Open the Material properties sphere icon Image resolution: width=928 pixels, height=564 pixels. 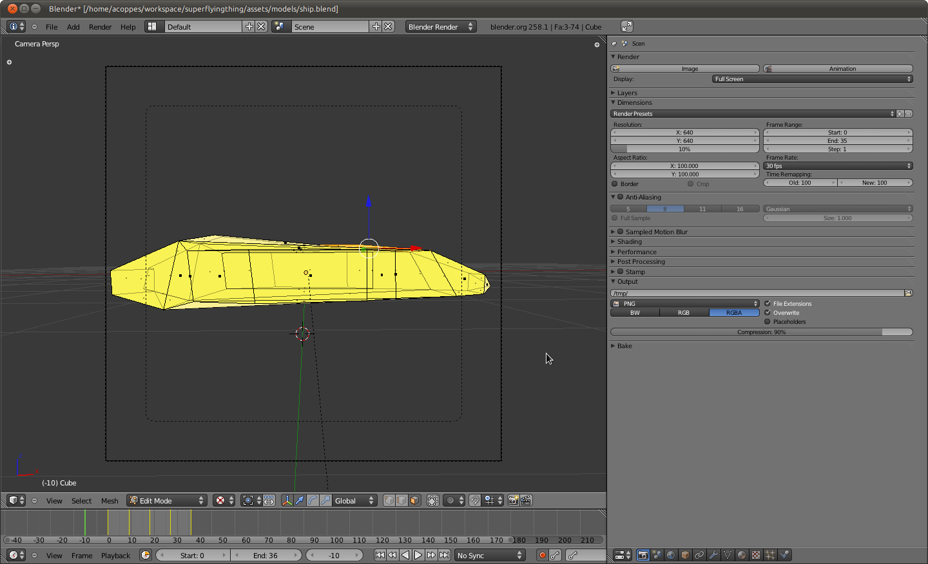(x=742, y=555)
